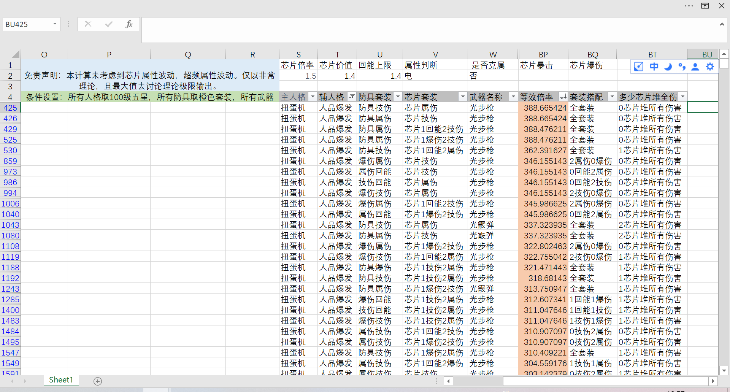Select column header BP
Viewport: 730px width, 392px height.
pos(543,54)
